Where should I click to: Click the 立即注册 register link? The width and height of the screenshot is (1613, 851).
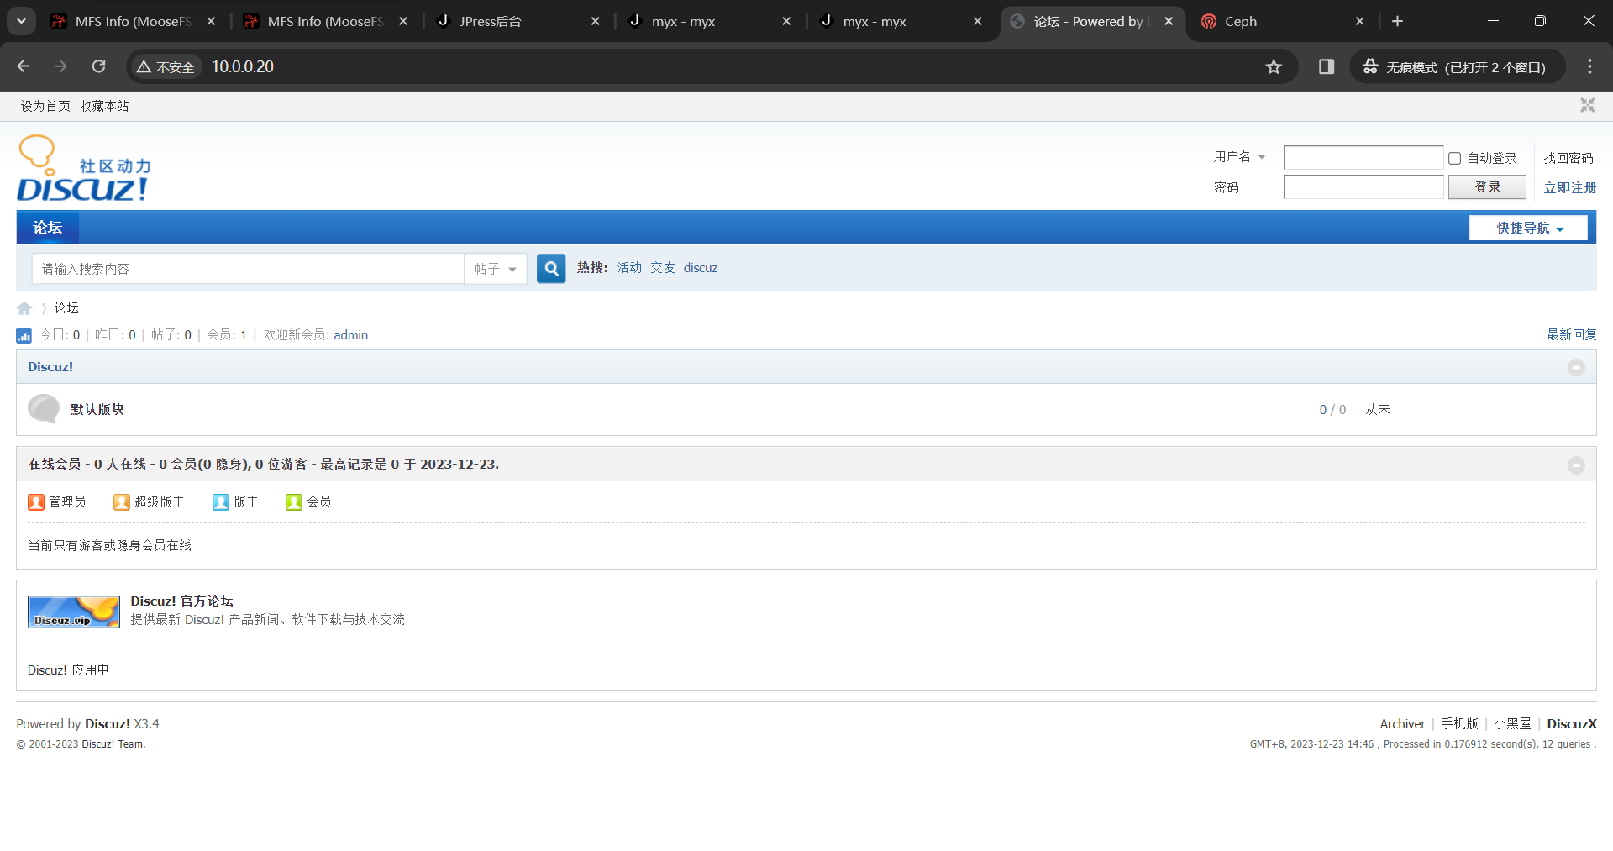click(x=1569, y=187)
